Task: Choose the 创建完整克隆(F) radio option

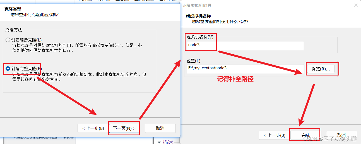Action: tap(8, 69)
